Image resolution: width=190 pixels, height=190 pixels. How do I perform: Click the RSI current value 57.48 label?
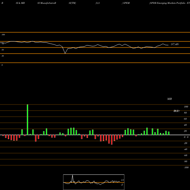175,44
